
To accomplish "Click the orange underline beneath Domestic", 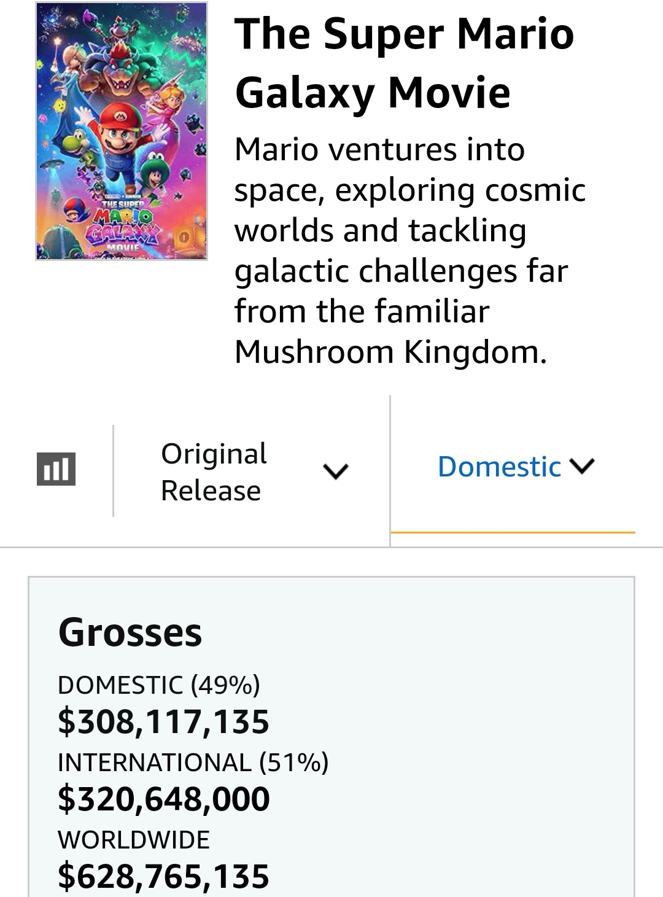I will tap(513, 532).
